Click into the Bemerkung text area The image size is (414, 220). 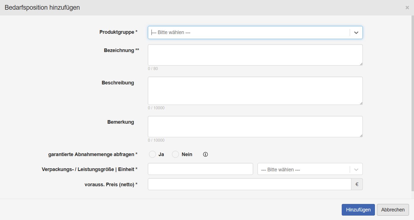[x=255, y=126]
